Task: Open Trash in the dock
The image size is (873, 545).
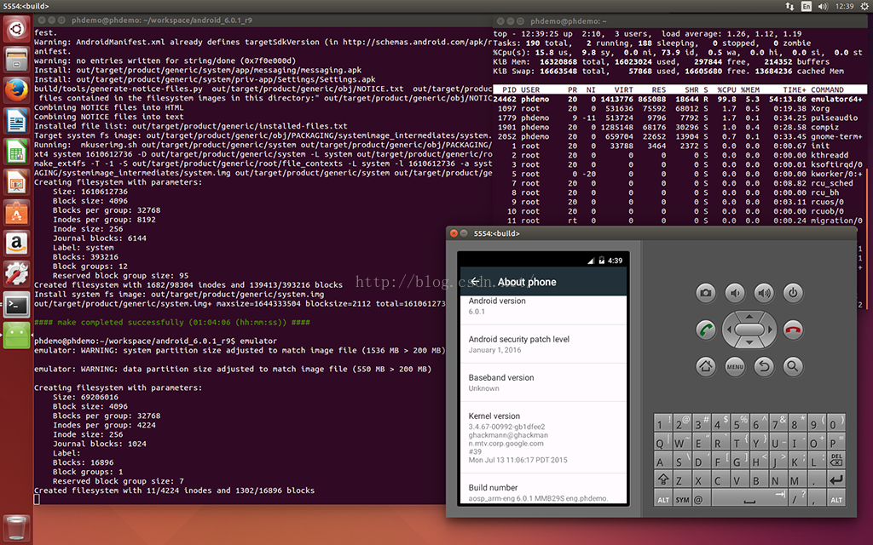Action: (x=17, y=527)
